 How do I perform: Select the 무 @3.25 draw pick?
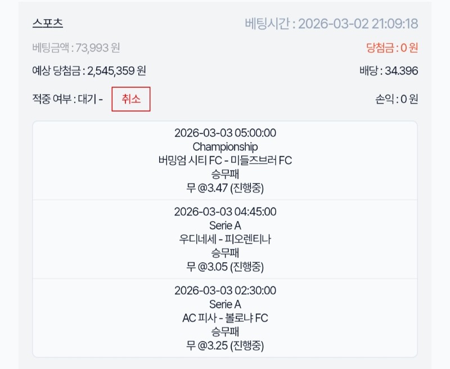pyautogui.click(x=225, y=345)
